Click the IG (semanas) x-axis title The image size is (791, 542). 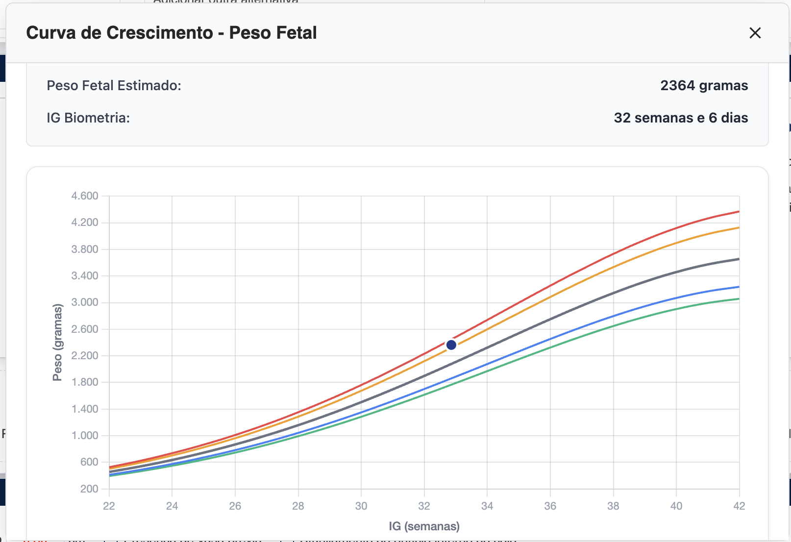[x=424, y=526]
